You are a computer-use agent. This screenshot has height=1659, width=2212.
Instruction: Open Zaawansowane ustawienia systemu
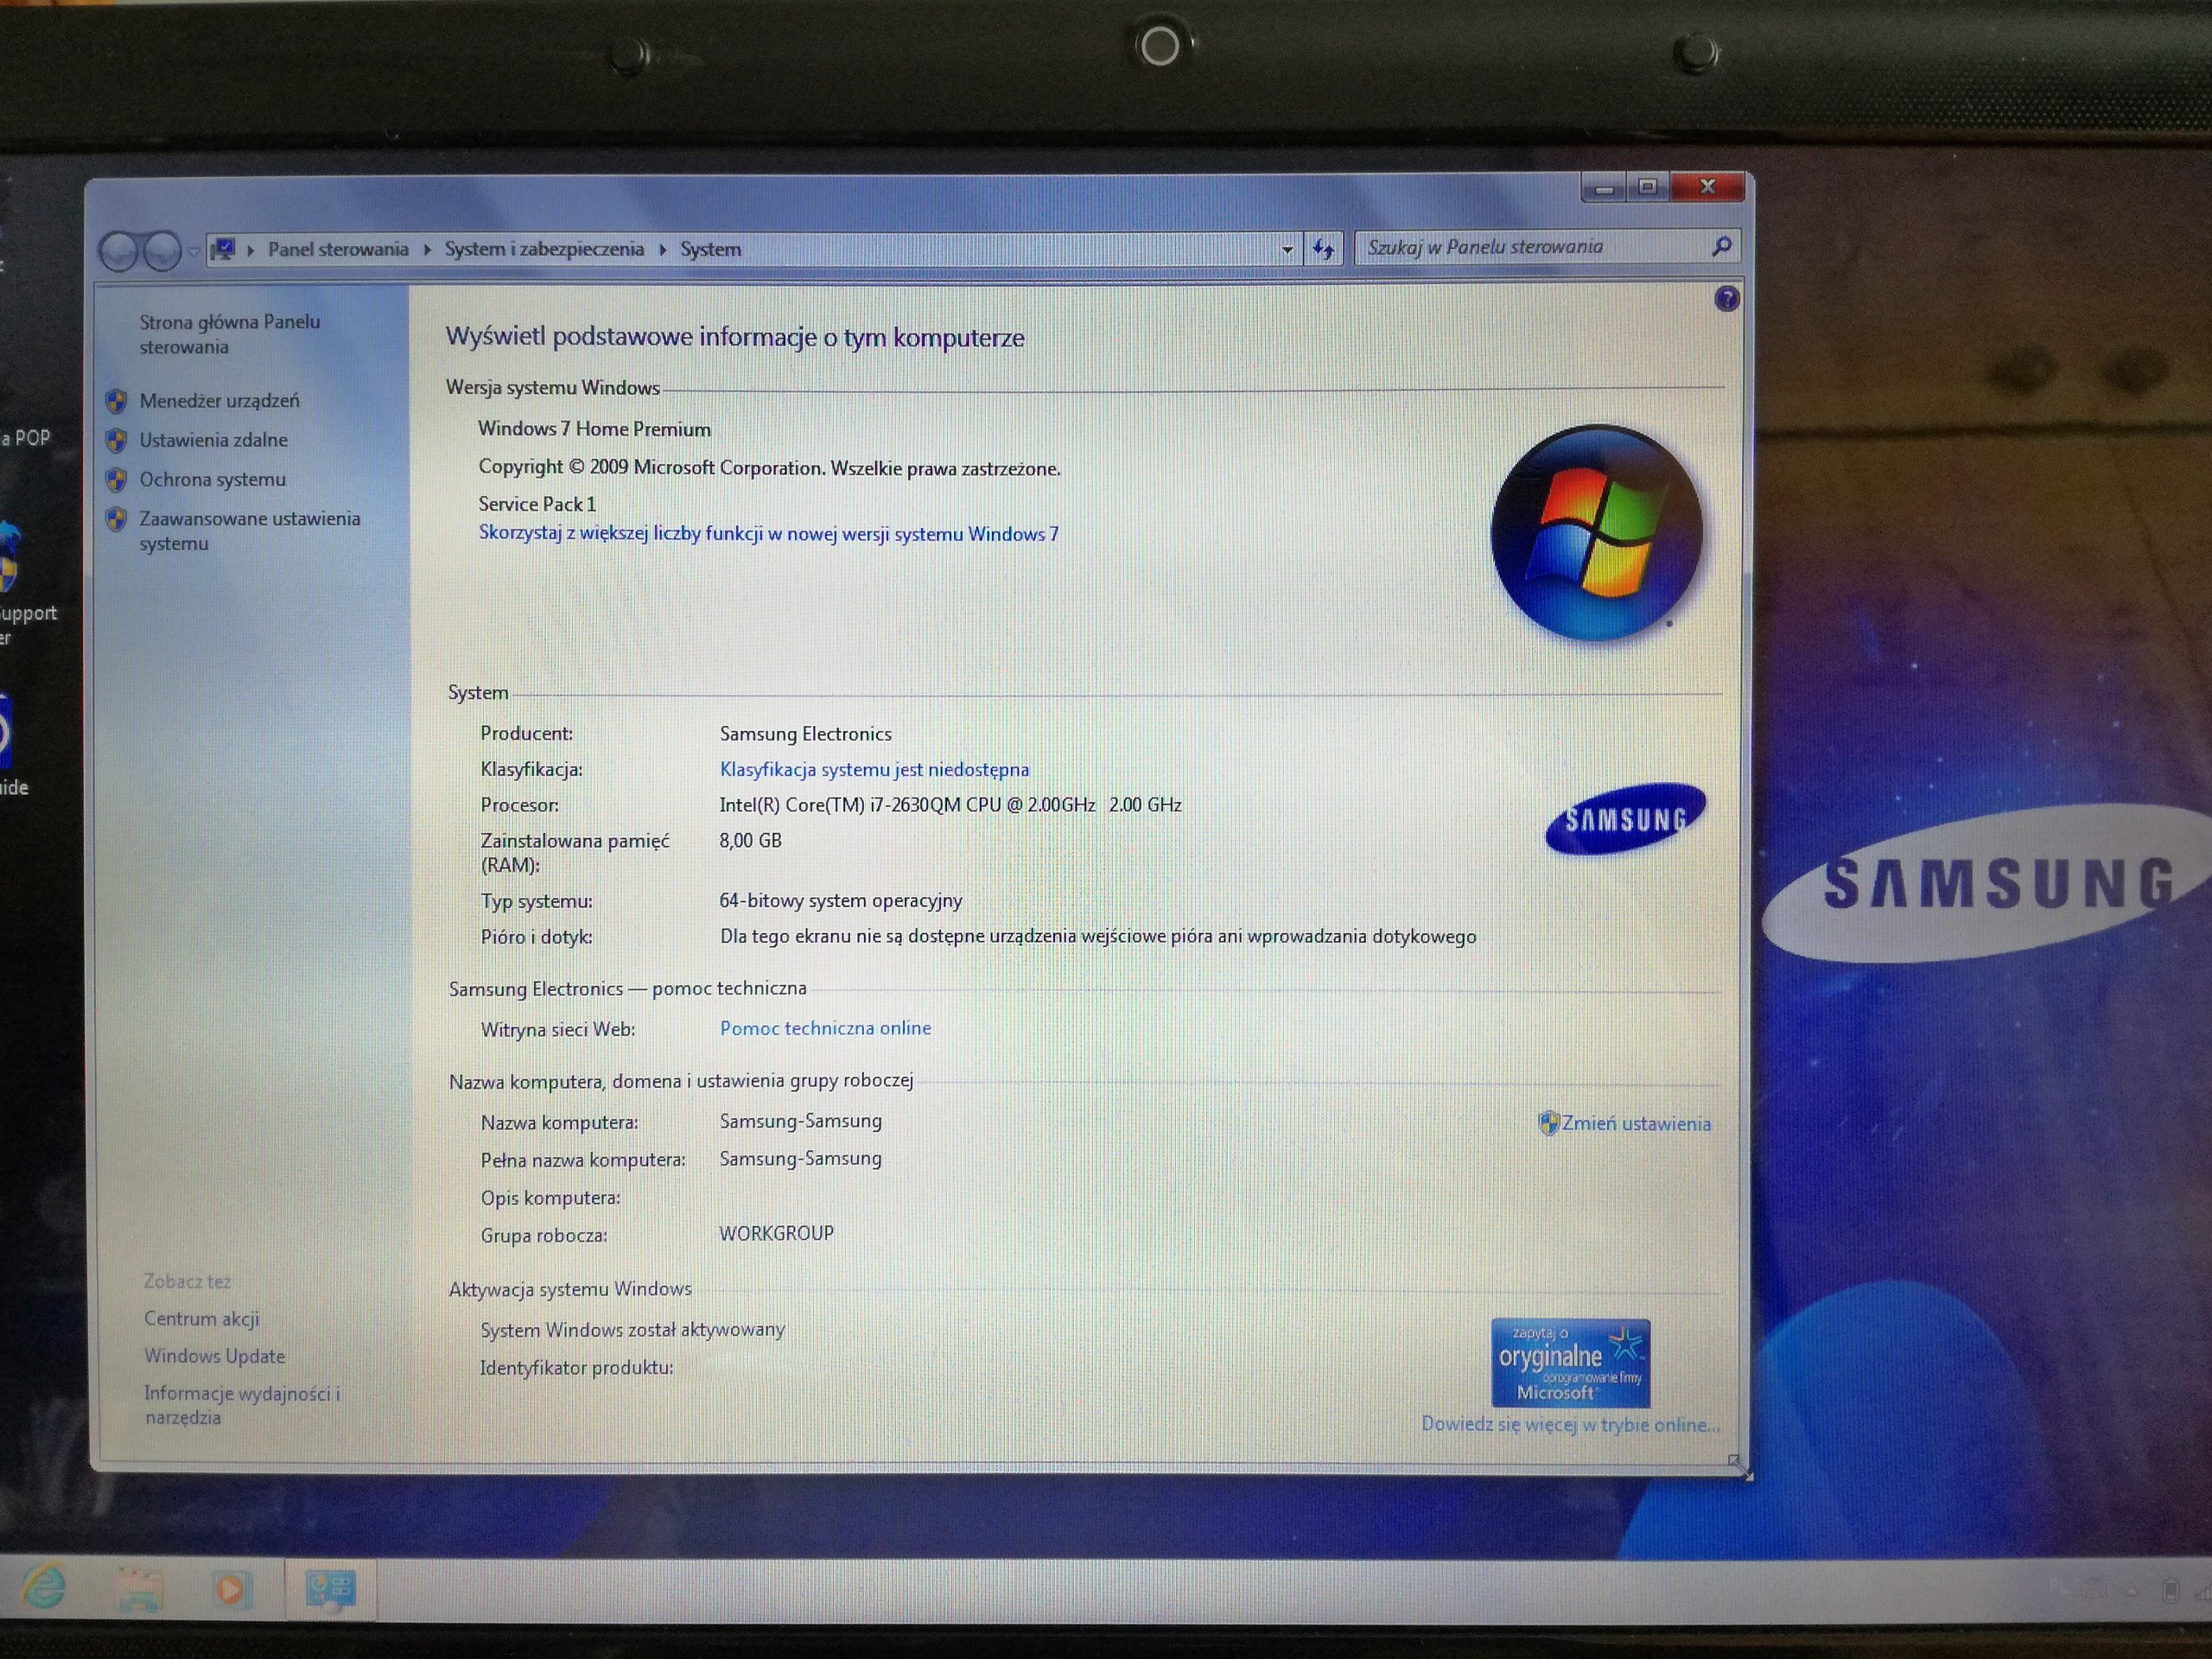249,531
